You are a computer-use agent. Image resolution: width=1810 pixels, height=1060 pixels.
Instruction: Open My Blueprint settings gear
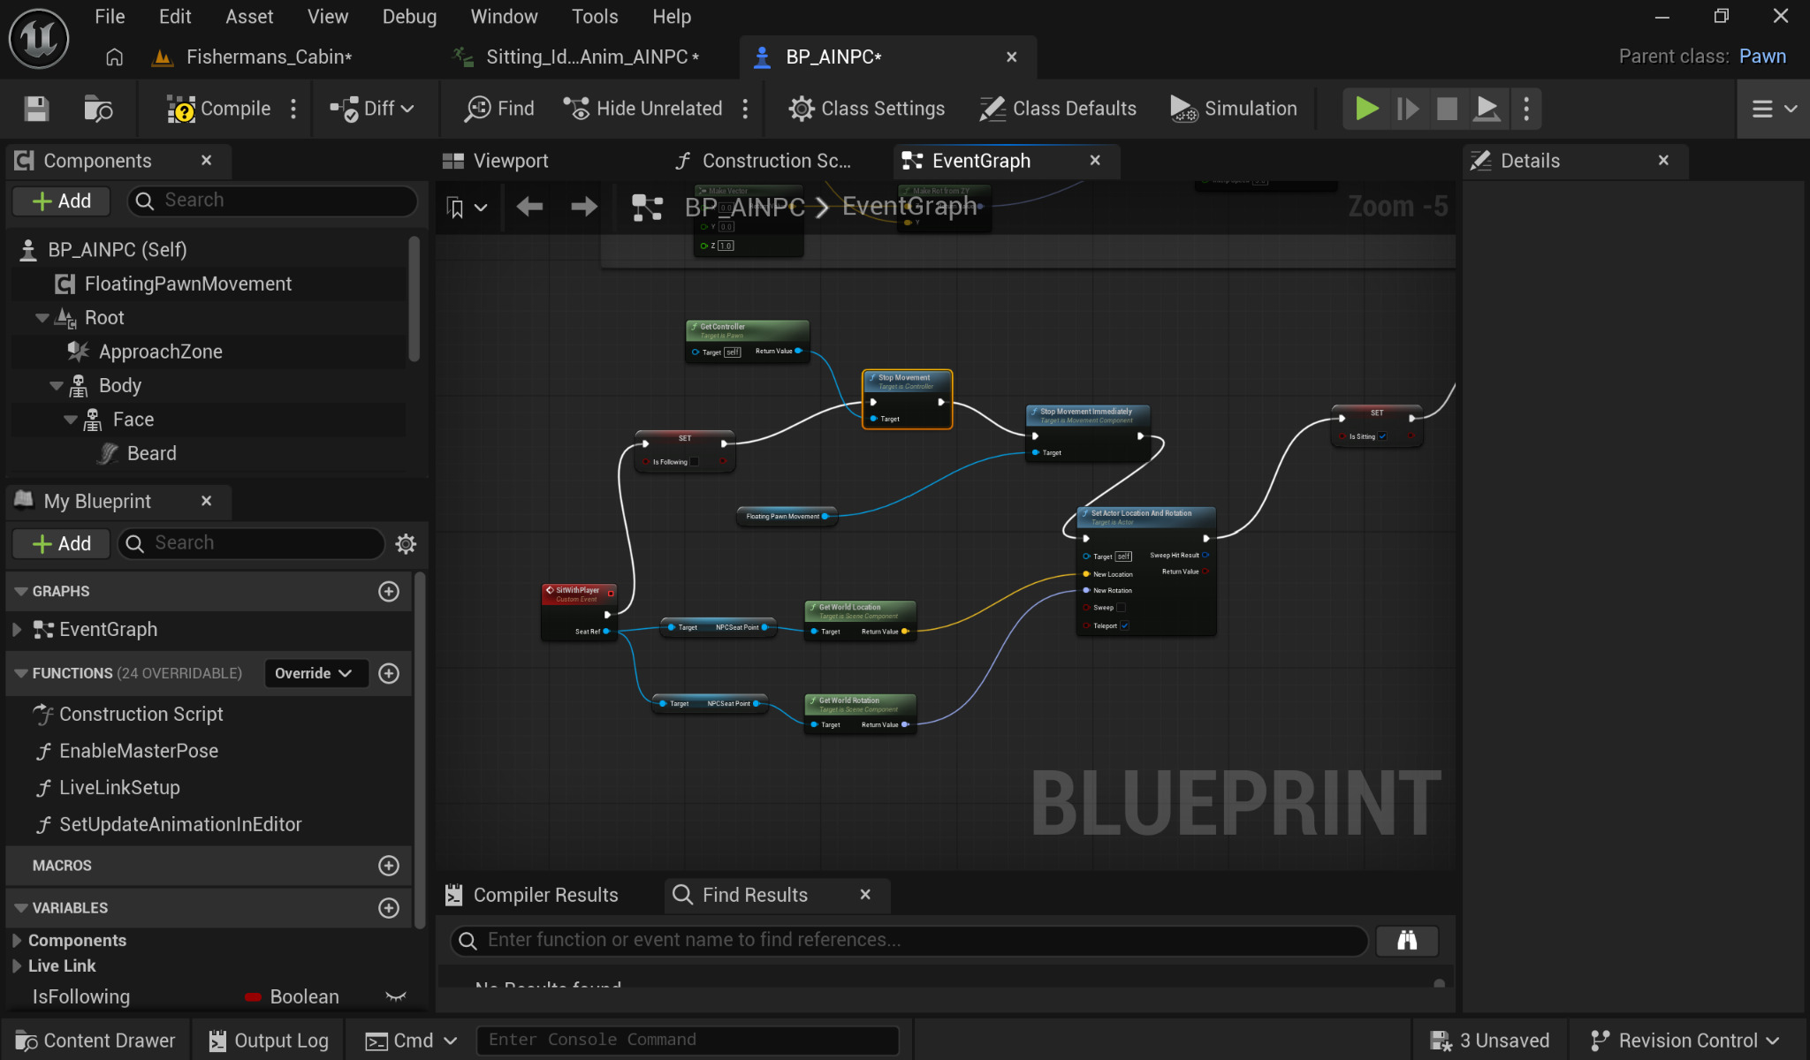coord(406,544)
